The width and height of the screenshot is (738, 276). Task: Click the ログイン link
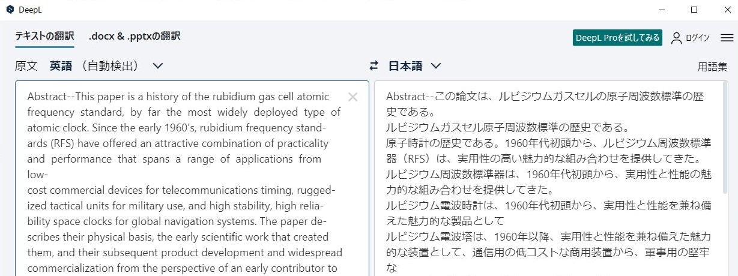click(x=697, y=38)
